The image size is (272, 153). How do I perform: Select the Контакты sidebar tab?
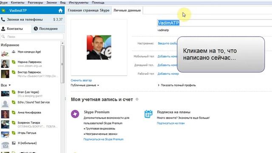16,28
